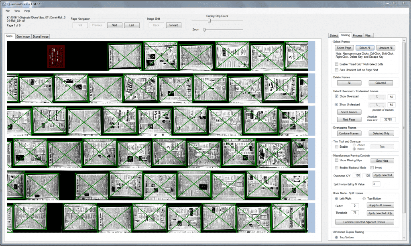
Task: Click the Split Horizontal by N Value field
Action: point(376,184)
